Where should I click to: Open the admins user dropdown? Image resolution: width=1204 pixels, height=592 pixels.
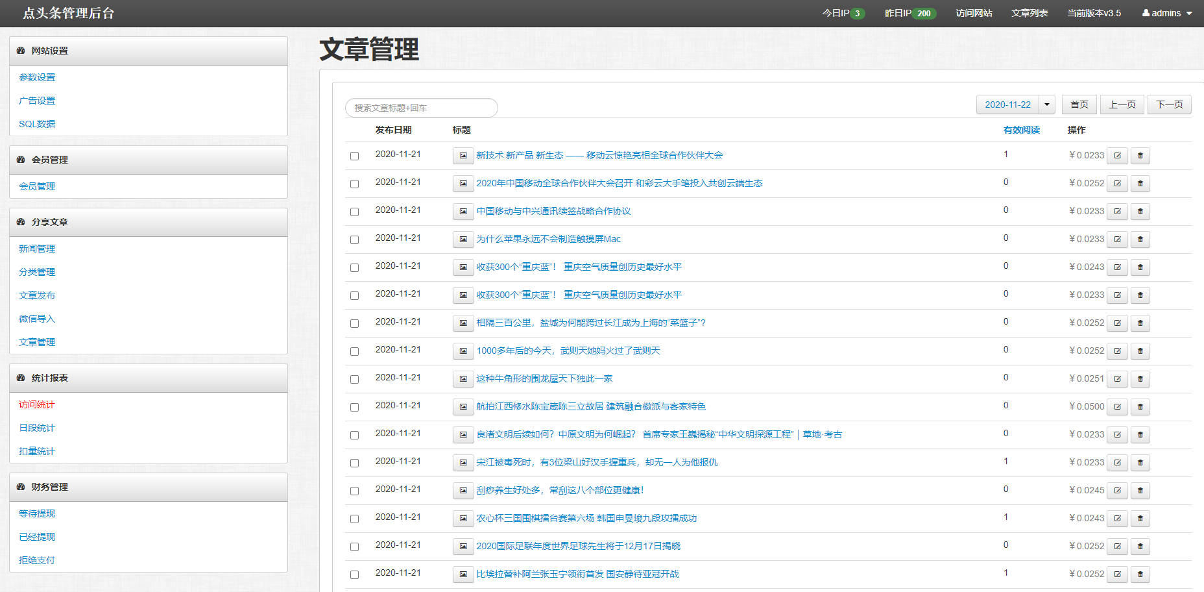[x=1167, y=13]
